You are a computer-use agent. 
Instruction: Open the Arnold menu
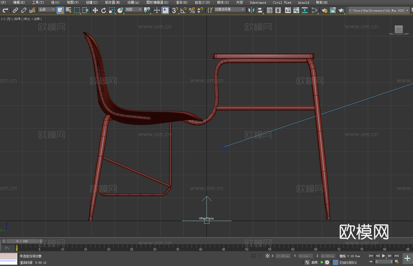(304, 2)
